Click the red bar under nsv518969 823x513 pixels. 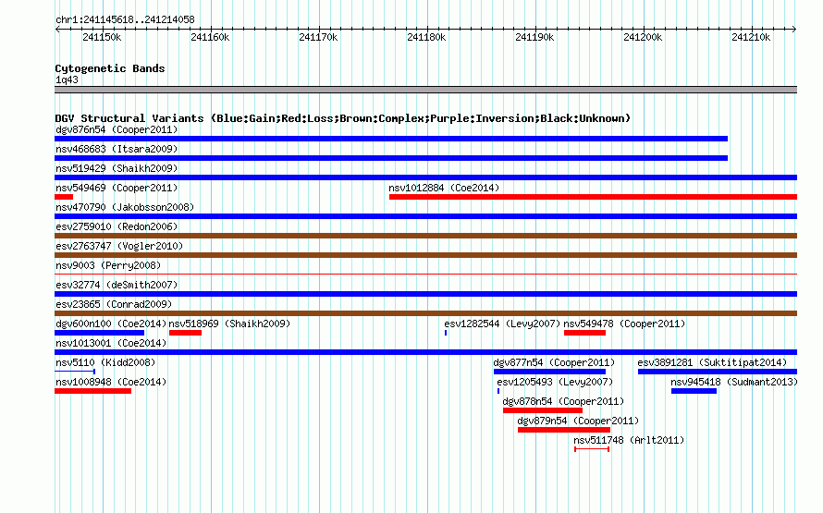185,333
